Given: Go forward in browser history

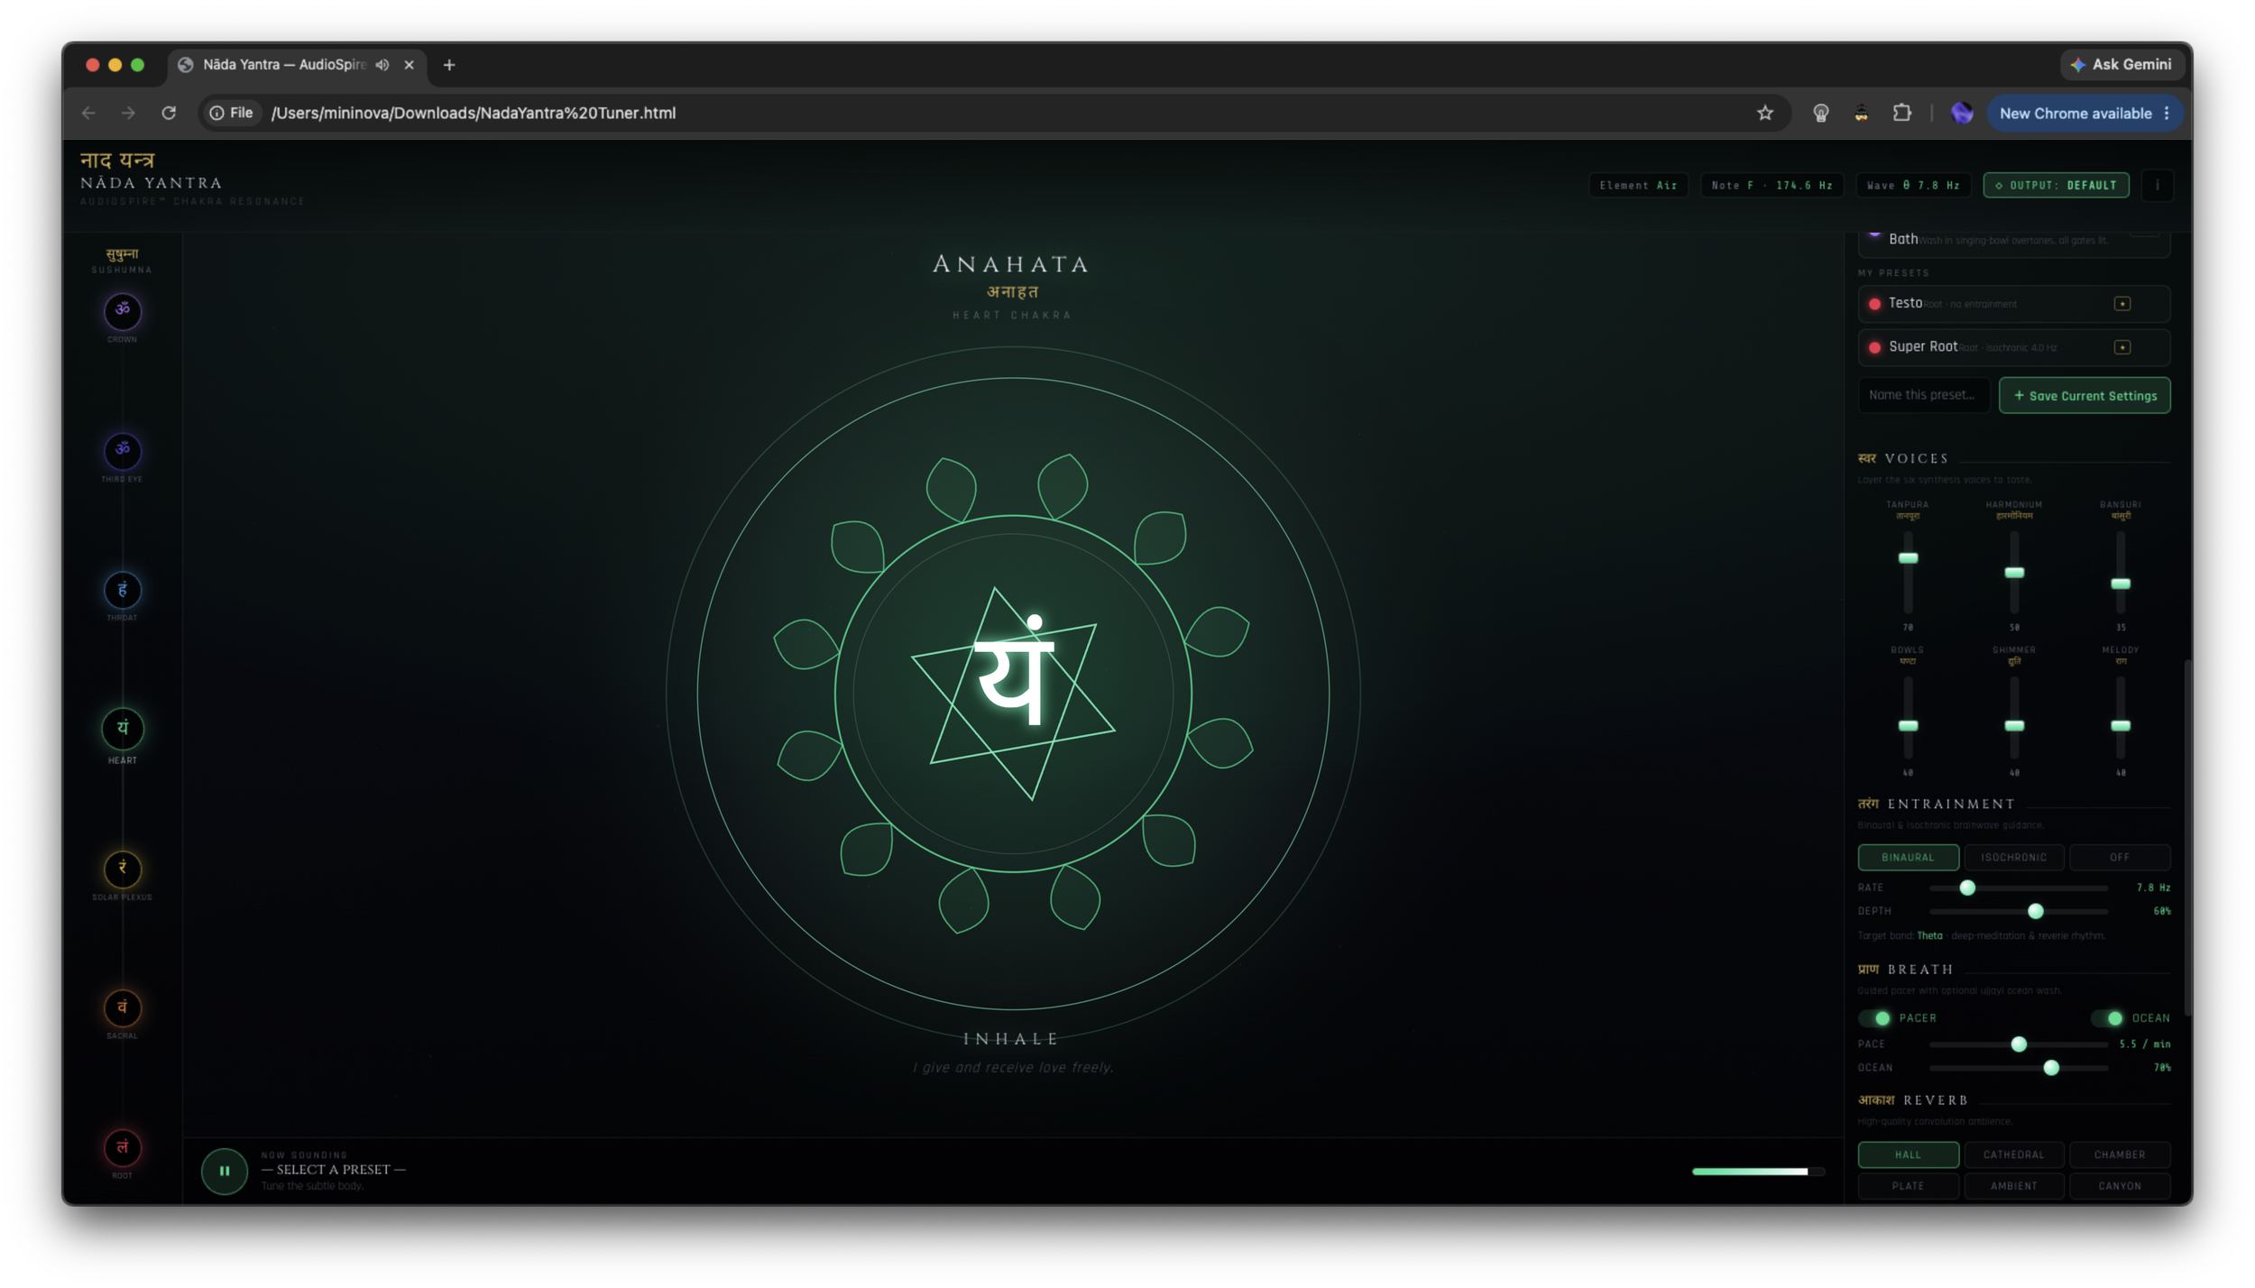Looking at the screenshot, I should (x=128, y=113).
